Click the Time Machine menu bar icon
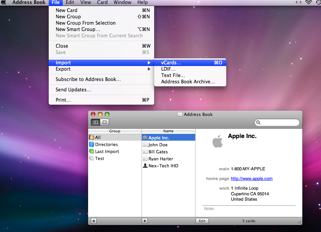The height and width of the screenshot is (232, 321). [x=318, y=2]
